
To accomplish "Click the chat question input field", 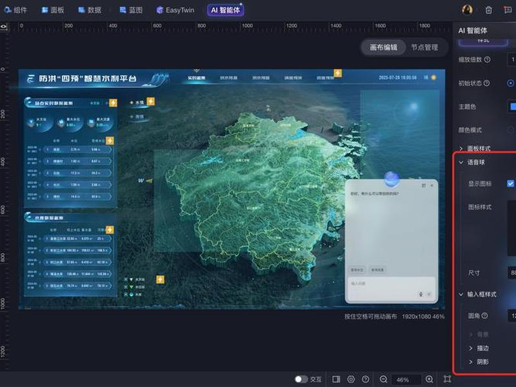I will click(x=392, y=288).
